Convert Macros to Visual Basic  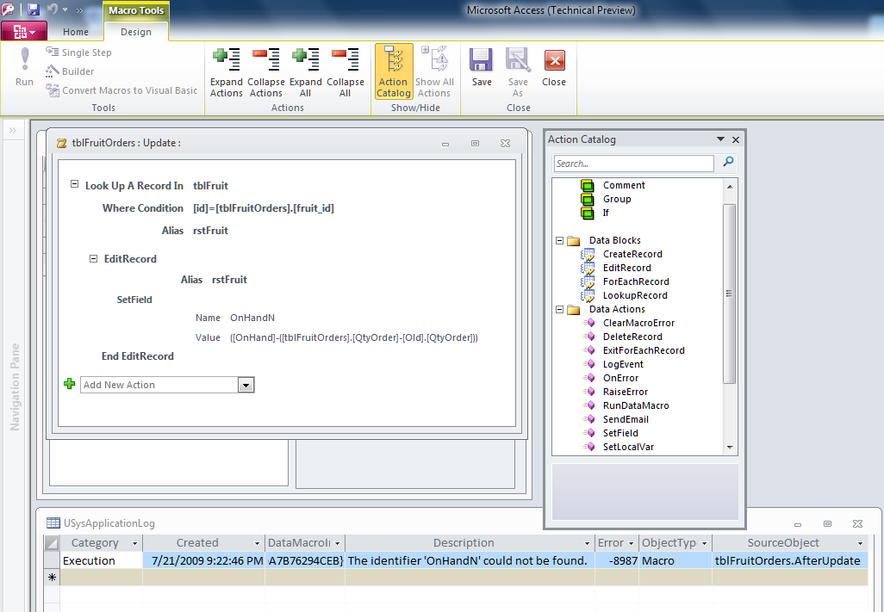click(x=121, y=90)
